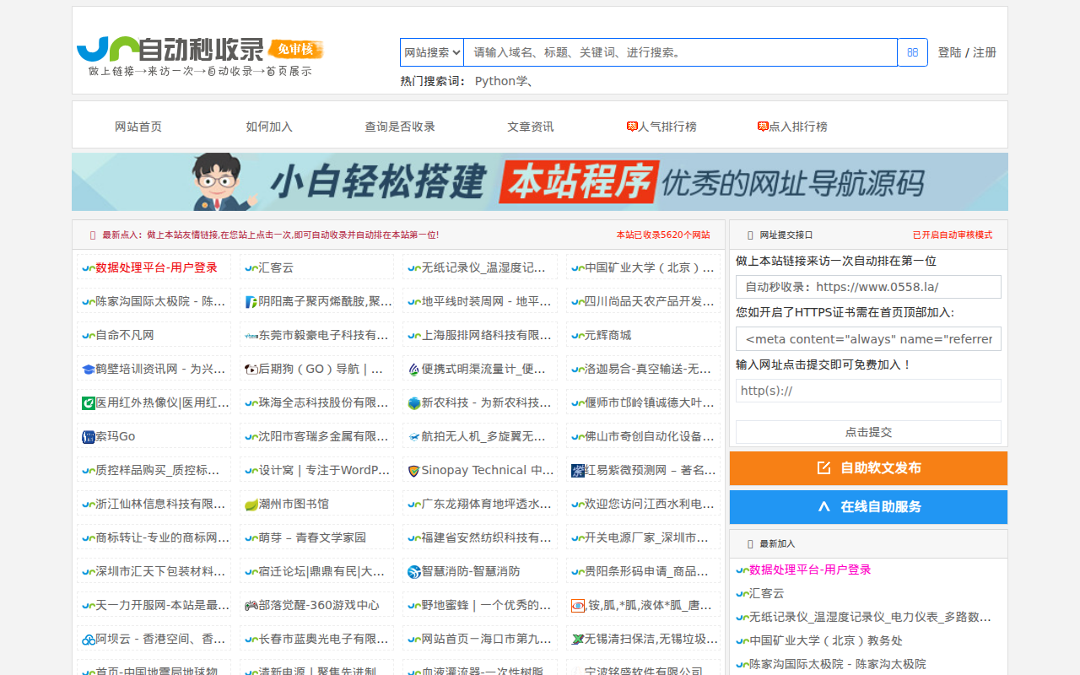The height and width of the screenshot is (675, 1080).
Task: Click the orange 自助软文发布 button
Action: pyautogui.click(x=868, y=468)
